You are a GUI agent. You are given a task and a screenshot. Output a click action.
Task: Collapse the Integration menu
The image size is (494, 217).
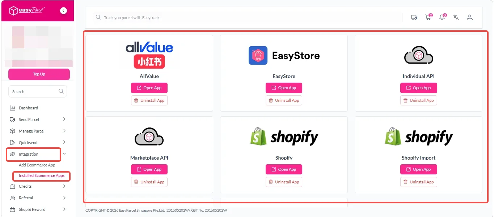coord(64,154)
